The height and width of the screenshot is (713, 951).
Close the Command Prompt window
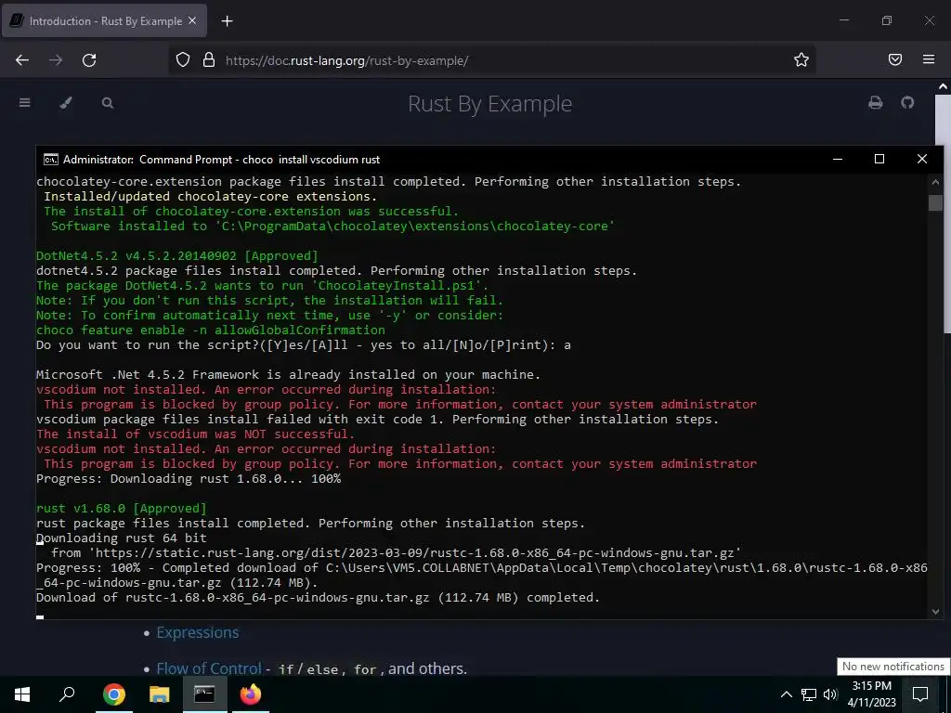click(922, 159)
